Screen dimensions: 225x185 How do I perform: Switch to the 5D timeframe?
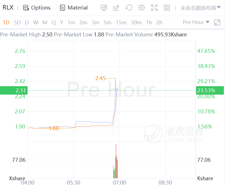(x=17, y=22)
